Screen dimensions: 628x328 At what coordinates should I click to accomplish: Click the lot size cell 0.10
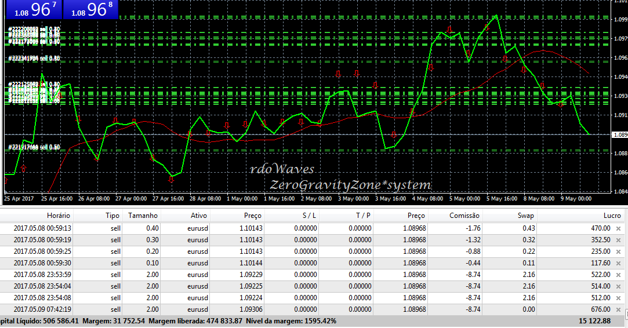tap(152, 263)
